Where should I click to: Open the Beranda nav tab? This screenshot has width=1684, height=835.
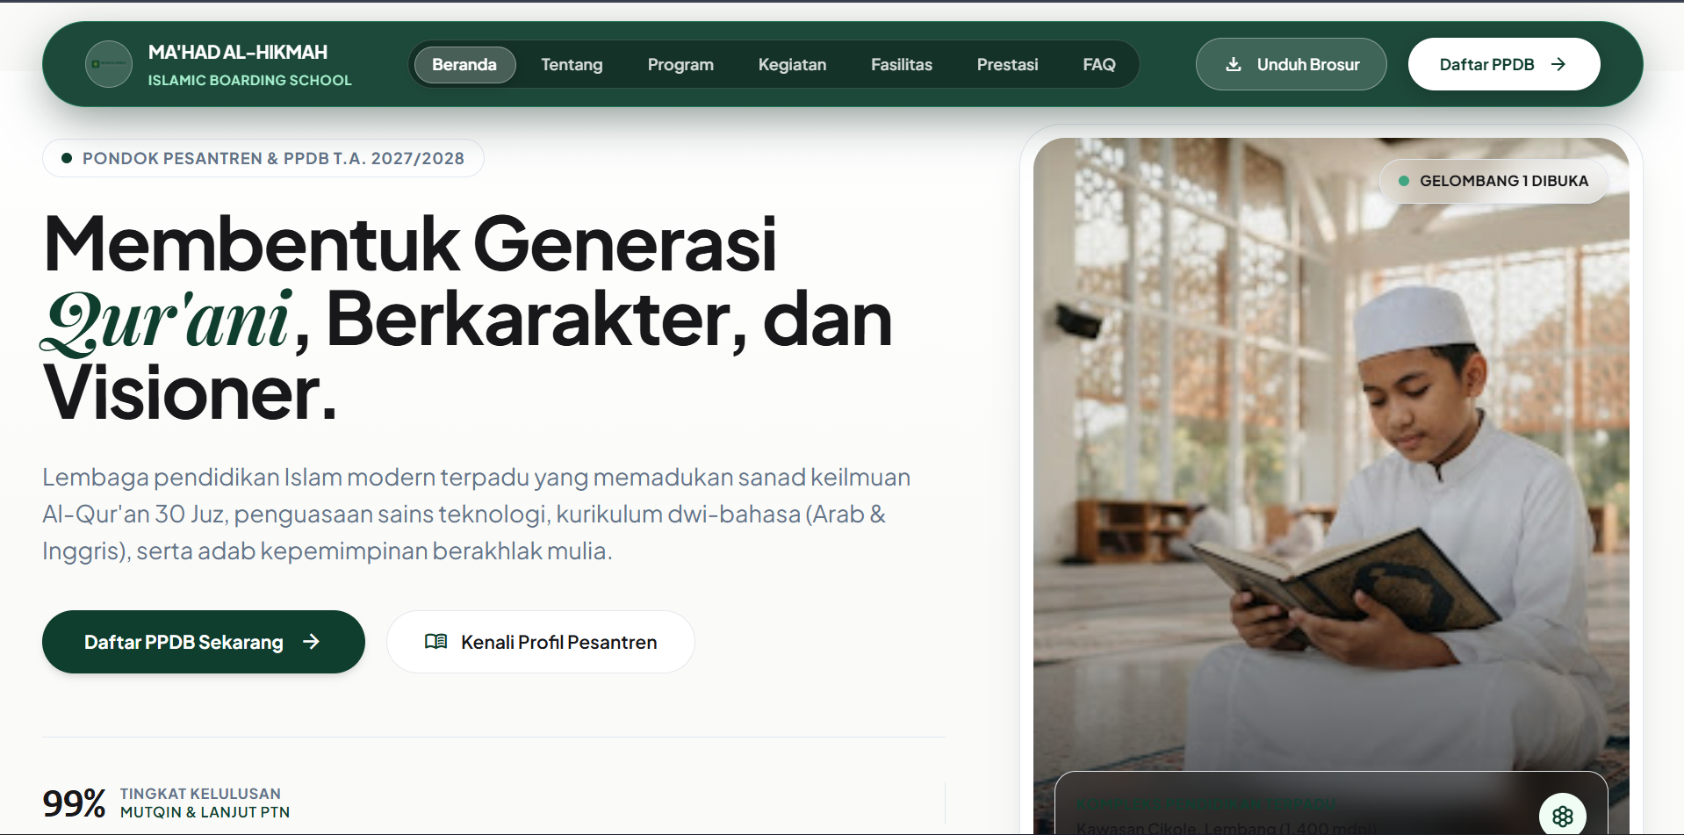(x=464, y=65)
